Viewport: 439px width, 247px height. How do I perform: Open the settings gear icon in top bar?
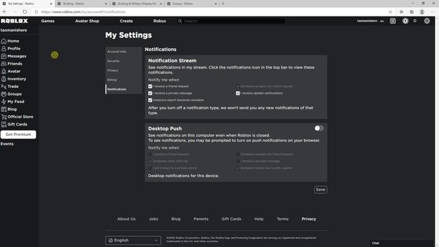tap(427, 21)
